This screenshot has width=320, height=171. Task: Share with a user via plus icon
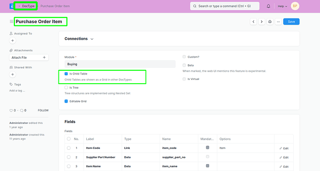click(x=13, y=74)
